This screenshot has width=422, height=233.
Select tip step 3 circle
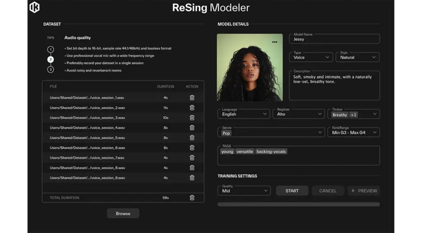(x=50, y=70)
